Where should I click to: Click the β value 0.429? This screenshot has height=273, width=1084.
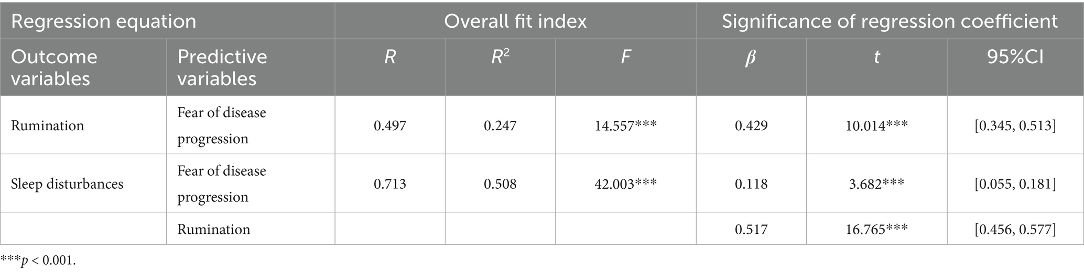click(751, 126)
